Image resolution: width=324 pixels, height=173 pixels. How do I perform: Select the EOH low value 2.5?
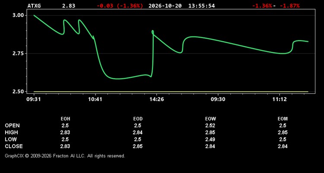tap(65, 139)
